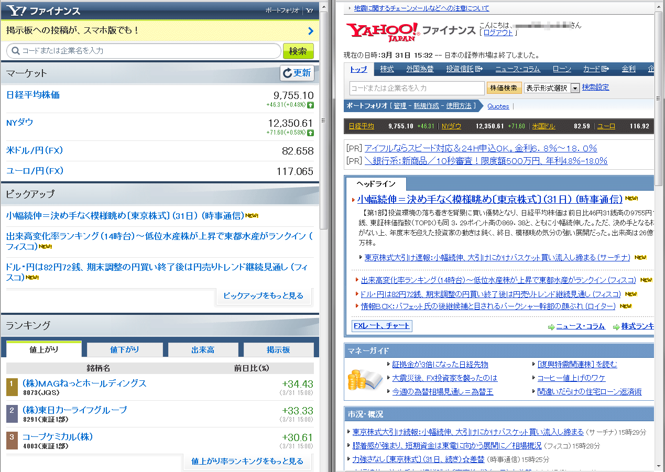Image resolution: width=665 pixels, height=472 pixels.
Task: Select the 出来高 ranking tab
Action: (x=203, y=349)
